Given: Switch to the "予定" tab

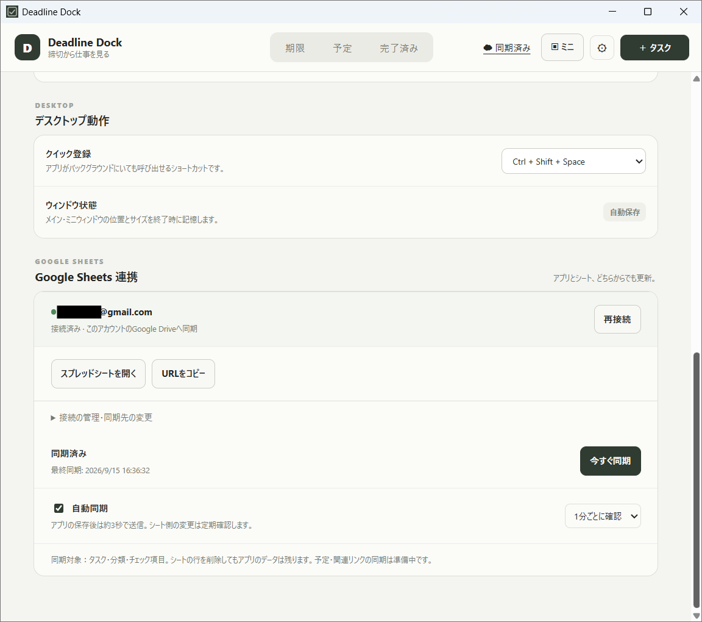Looking at the screenshot, I should [342, 48].
